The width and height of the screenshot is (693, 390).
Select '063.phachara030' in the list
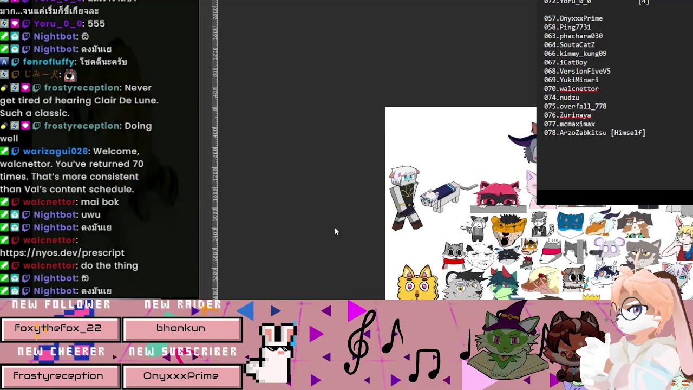click(573, 36)
